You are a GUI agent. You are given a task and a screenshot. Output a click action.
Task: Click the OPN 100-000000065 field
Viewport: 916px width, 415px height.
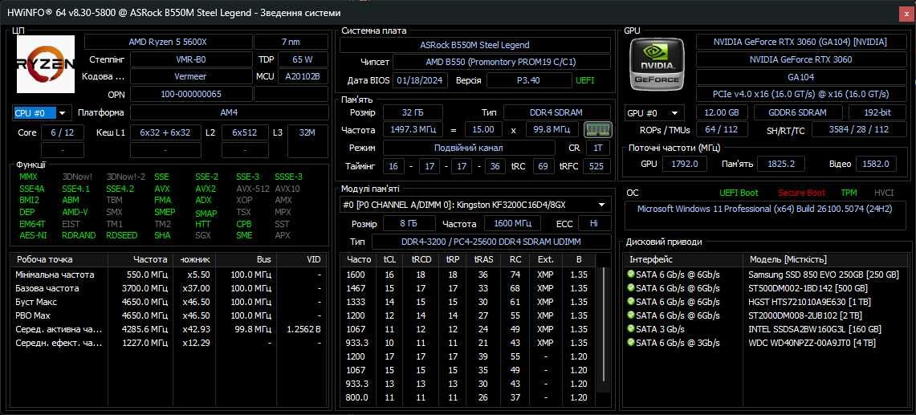tap(190, 94)
